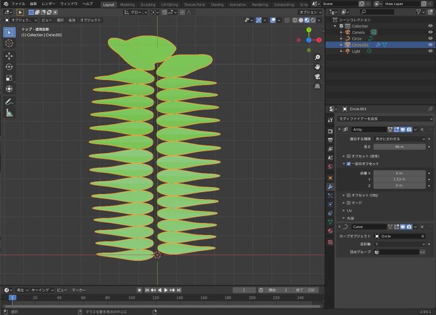The height and width of the screenshot is (315, 436).
Task: Select the Select Box tool
Action: pyautogui.click(x=9, y=33)
